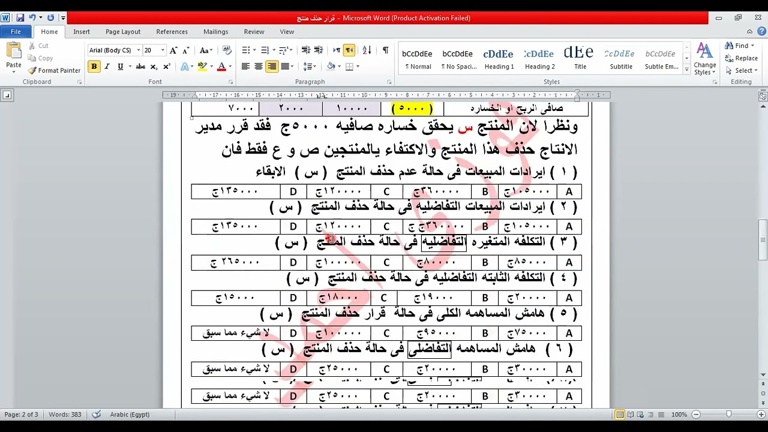Click the spelling proofing status icon
The height and width of the screenshot is (432, 768).
point(97,415)
